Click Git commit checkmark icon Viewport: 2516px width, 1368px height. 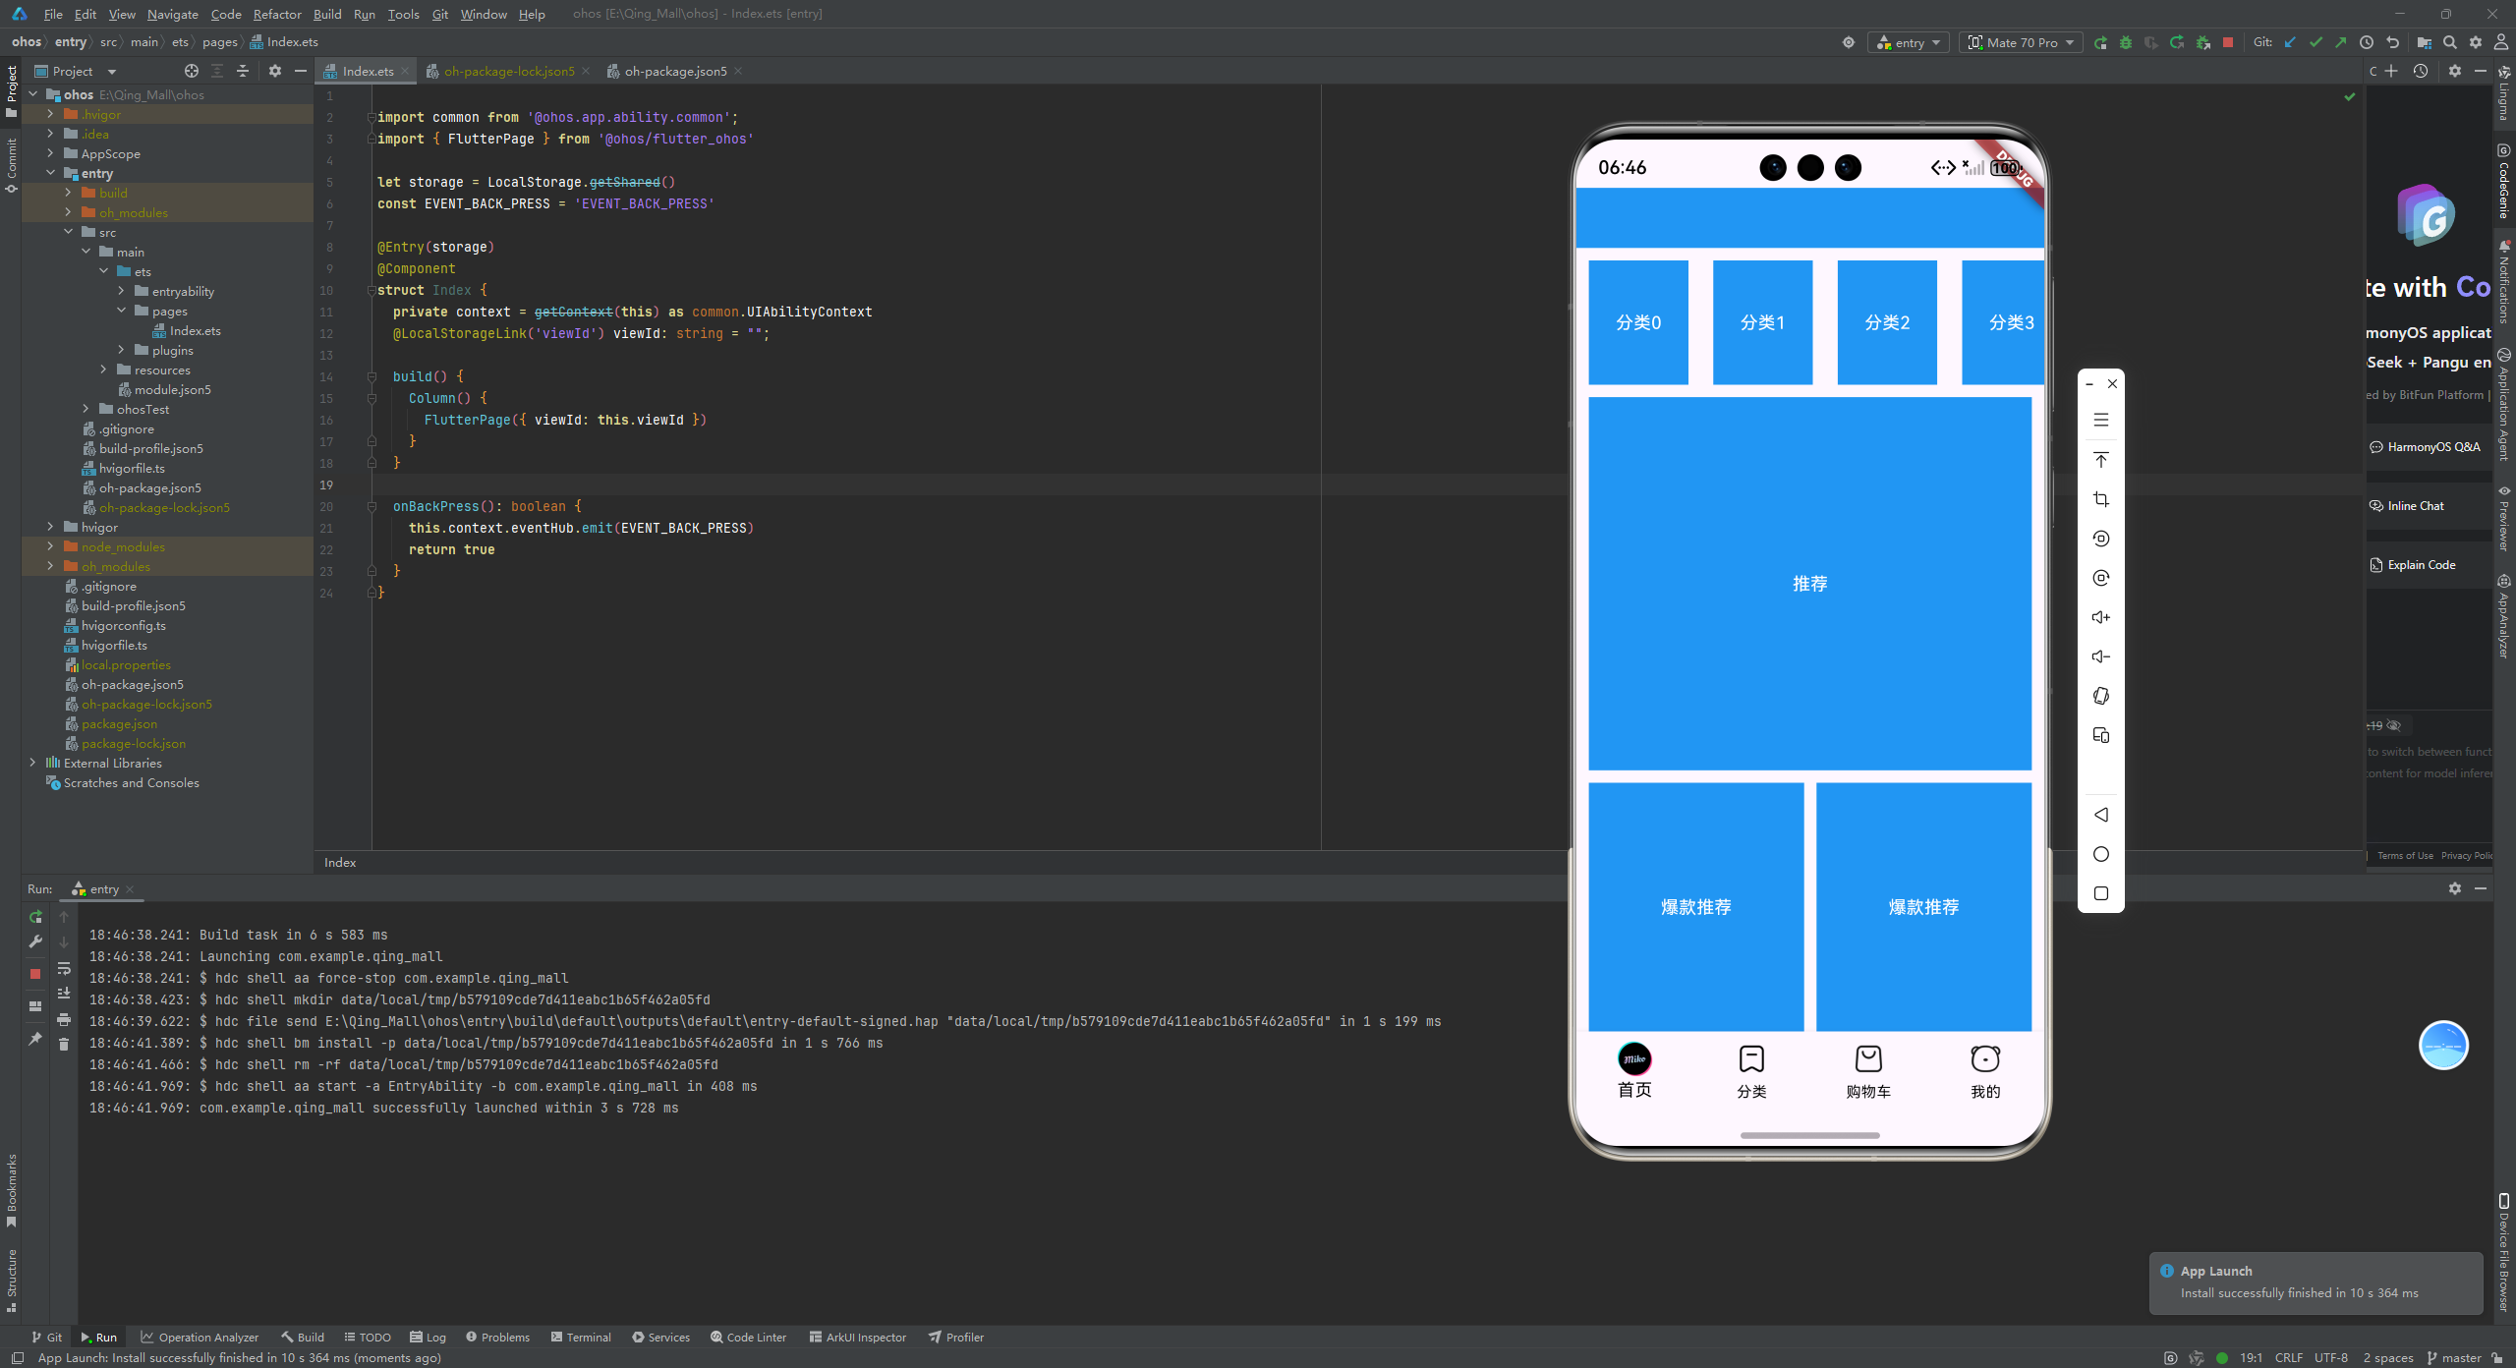[x=2316, y=42]
